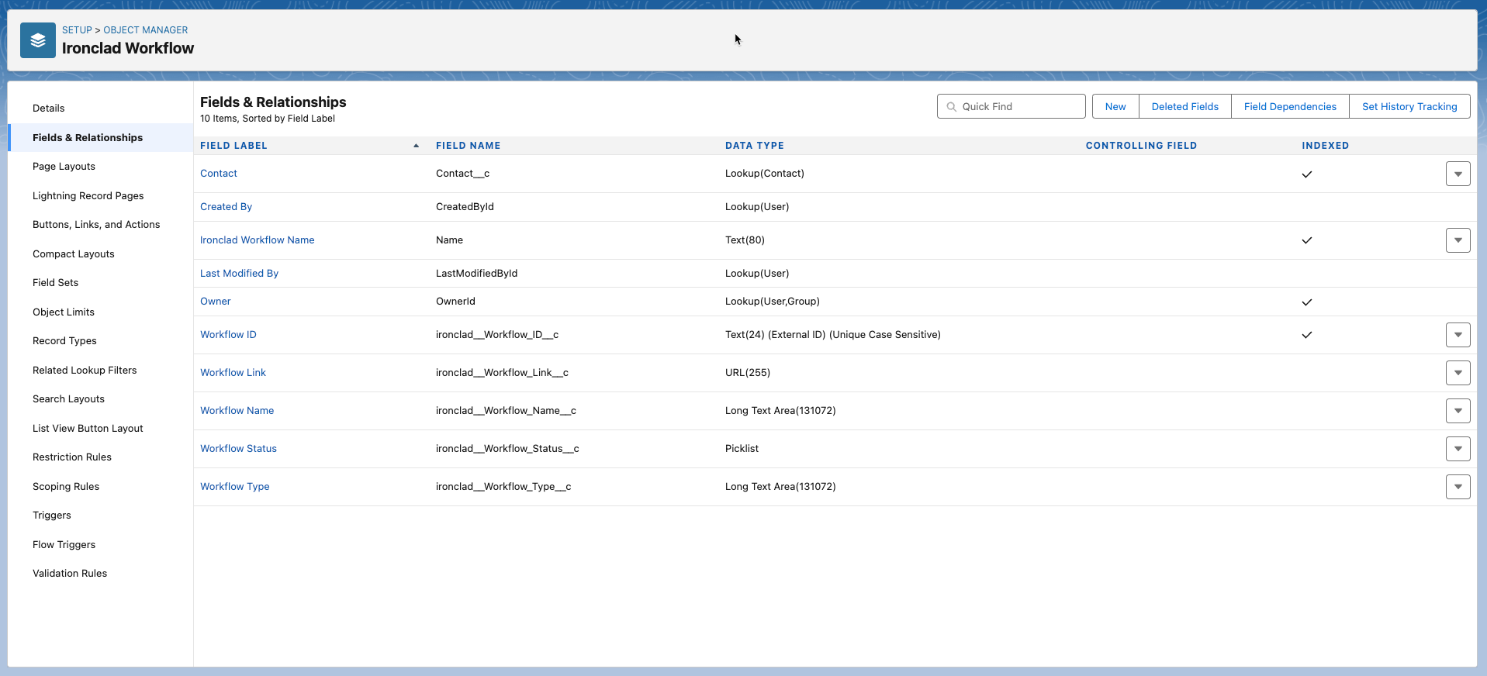Open Compact Layouts section
Viewport: 1487px width, 676px height.
pos(74,254)
